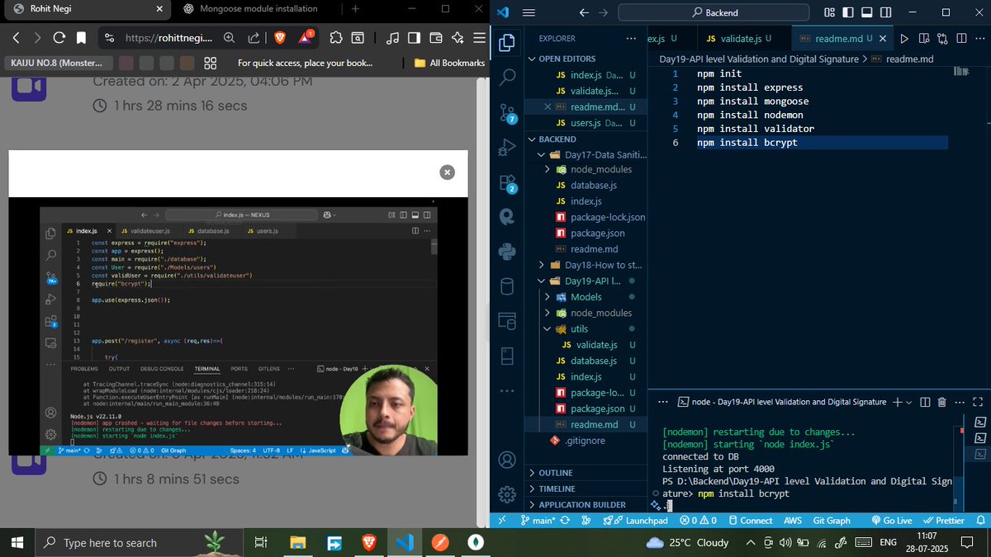Expand the APPLICATION BUILDER section
Screen dimensions: 991x557
[x=586, y=504]
